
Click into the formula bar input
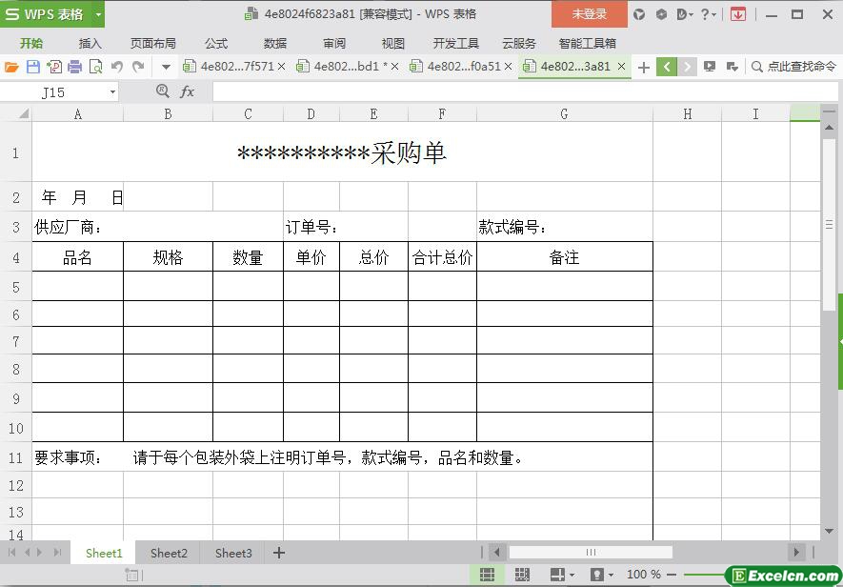525,92
